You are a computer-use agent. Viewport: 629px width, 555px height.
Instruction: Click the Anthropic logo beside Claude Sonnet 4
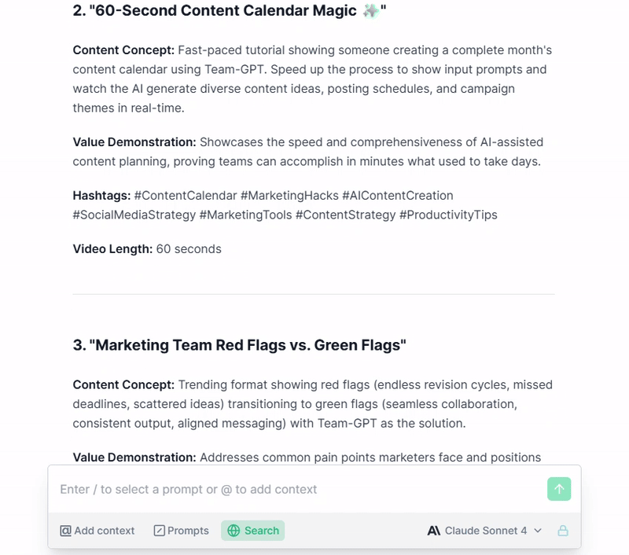click(434, 531)
